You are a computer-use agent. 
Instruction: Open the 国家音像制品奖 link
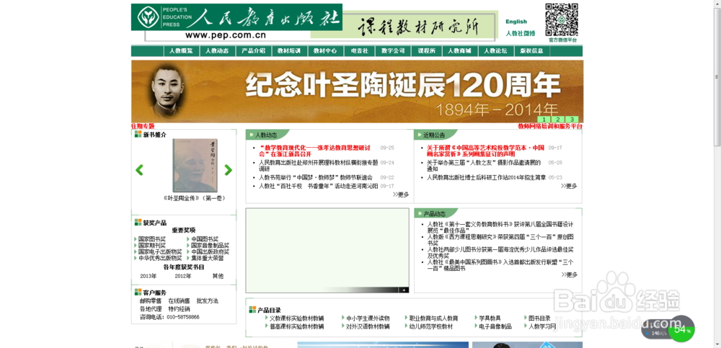click(210, 246)
